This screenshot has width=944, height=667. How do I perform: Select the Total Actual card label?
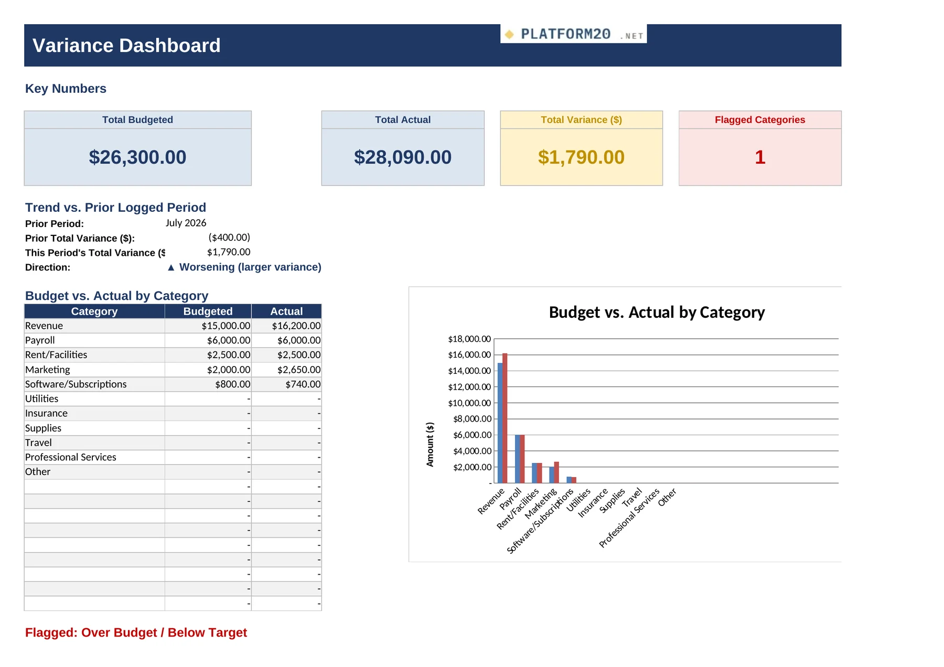coord(403,120)
